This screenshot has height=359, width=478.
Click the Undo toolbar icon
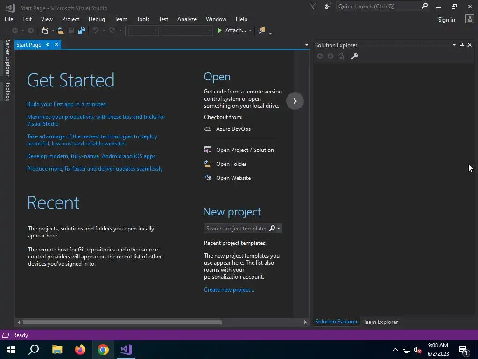[x=96, y=30]
